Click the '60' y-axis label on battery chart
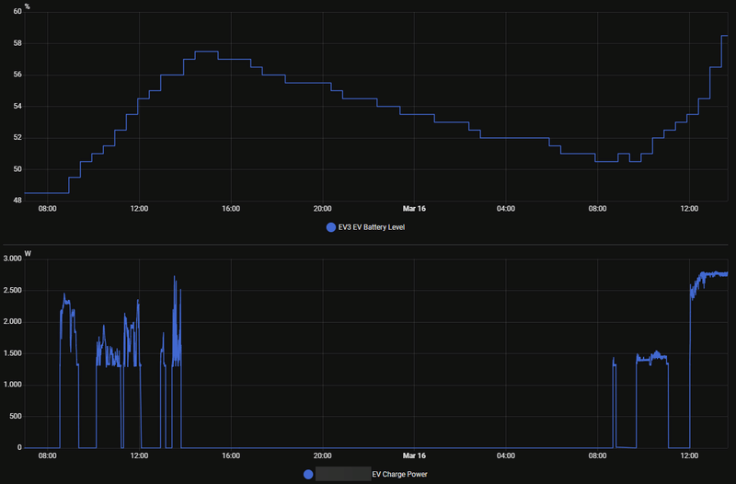736x484 pixels. (17, 11)
